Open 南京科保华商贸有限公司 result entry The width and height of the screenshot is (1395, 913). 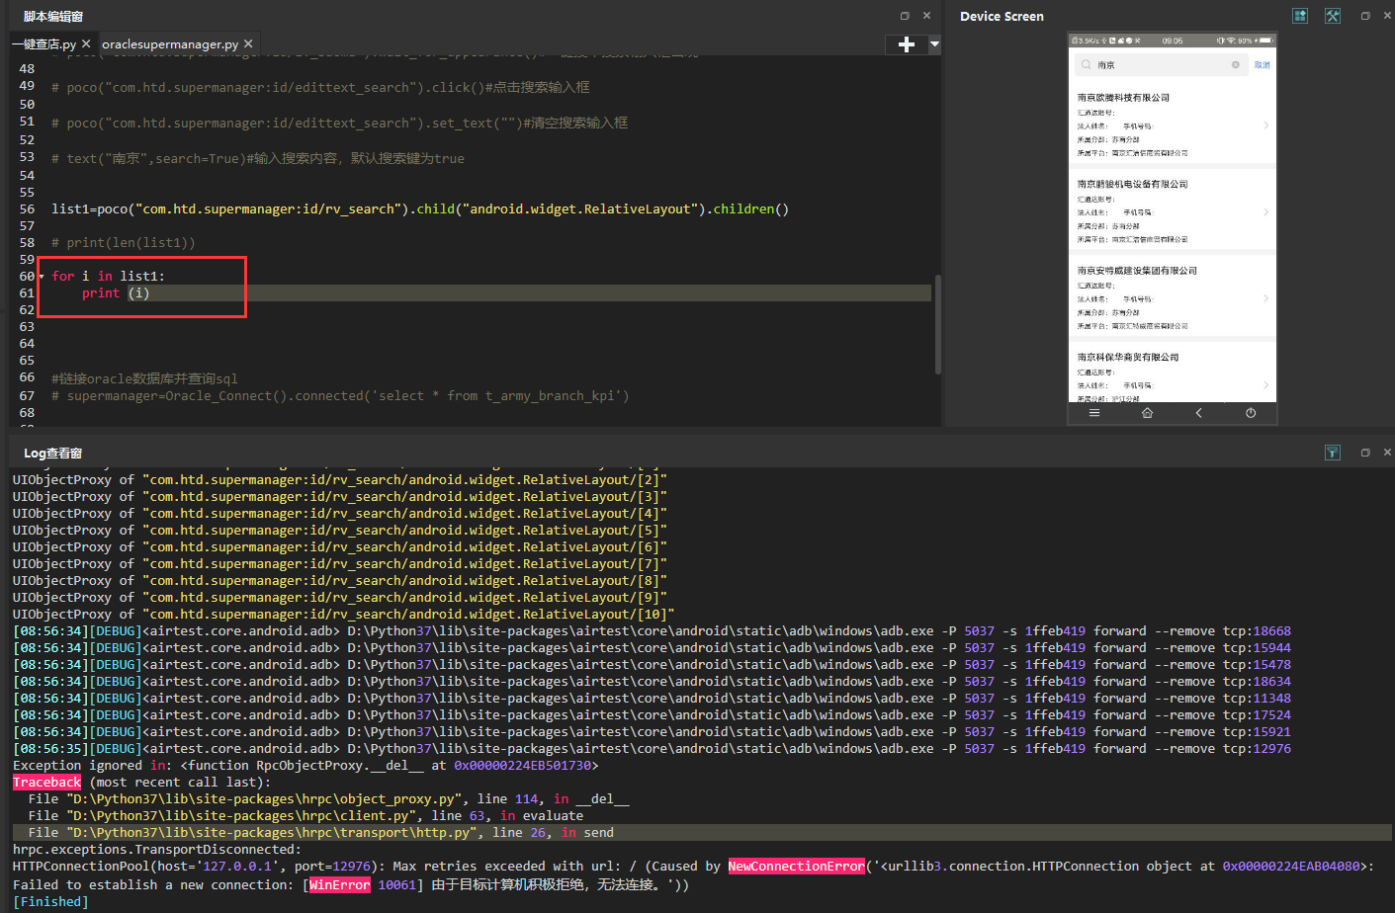pos(1173,373)
